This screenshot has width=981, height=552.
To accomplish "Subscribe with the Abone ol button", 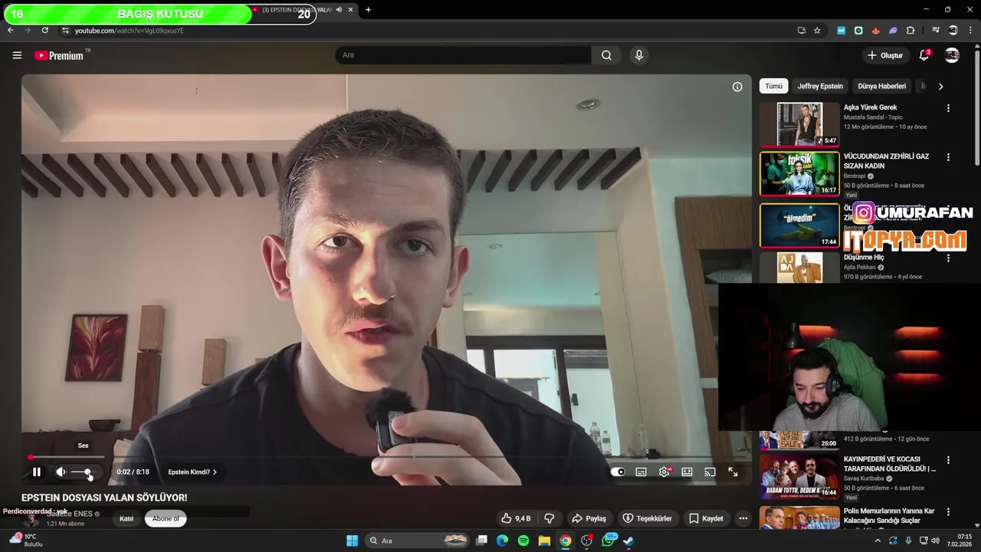I will coord(166,518).
